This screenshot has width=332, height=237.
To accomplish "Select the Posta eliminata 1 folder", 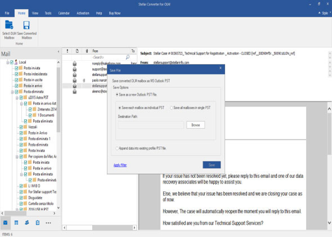I will click(x=40, y=139).
